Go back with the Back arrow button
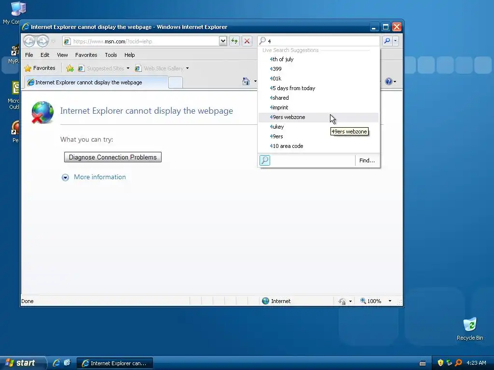 click(29, 41)
